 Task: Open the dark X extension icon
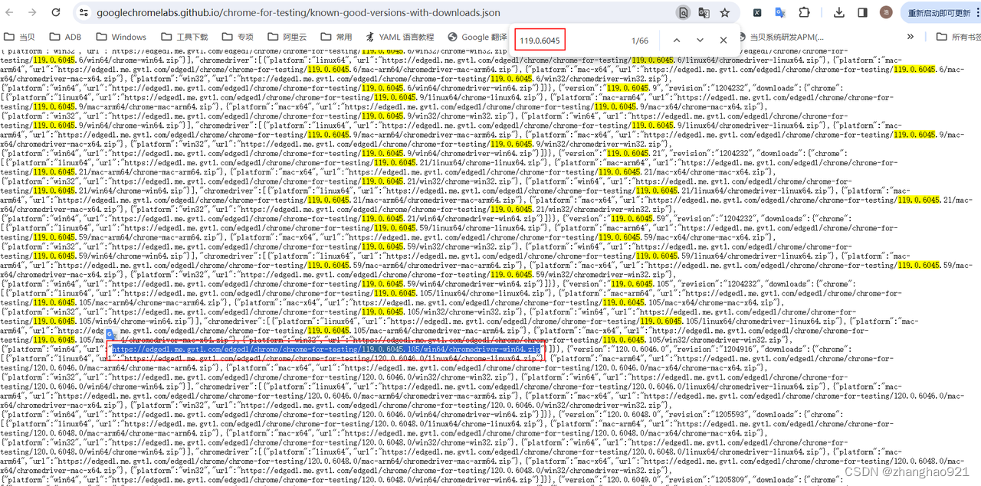pyautogui.click(x=757, y=13)
